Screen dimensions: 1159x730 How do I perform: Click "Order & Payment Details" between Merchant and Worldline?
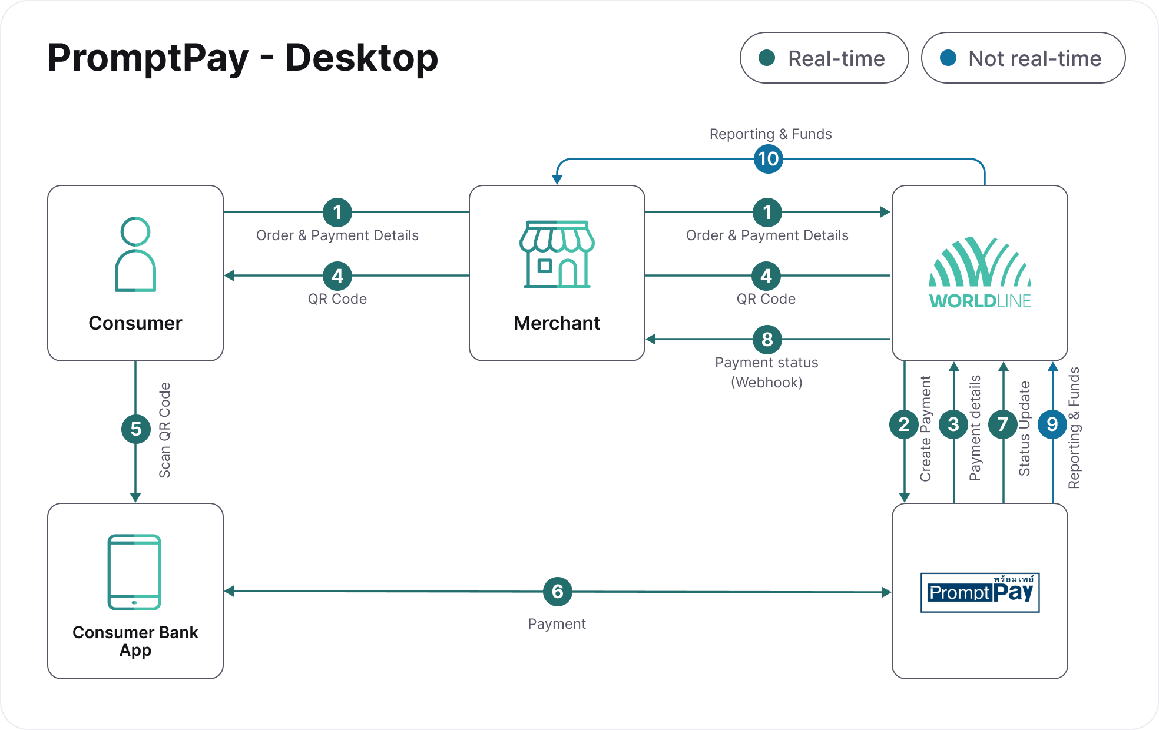(x=767, y=235)
